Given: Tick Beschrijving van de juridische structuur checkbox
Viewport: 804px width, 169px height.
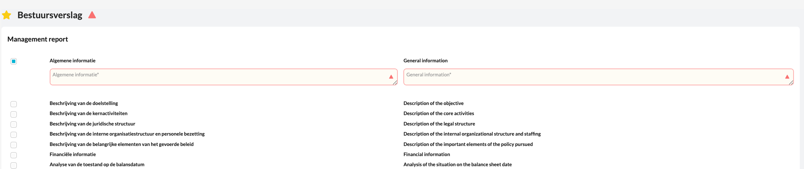Looking at the screenshot, I should 13,125.
